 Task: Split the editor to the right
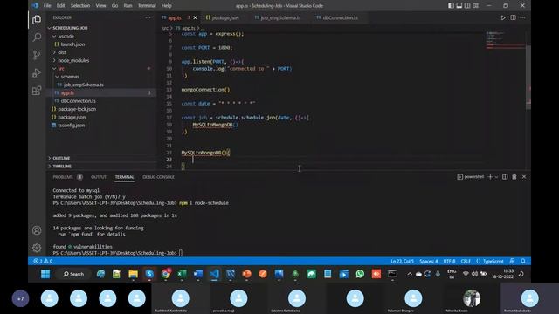point(513,17)
